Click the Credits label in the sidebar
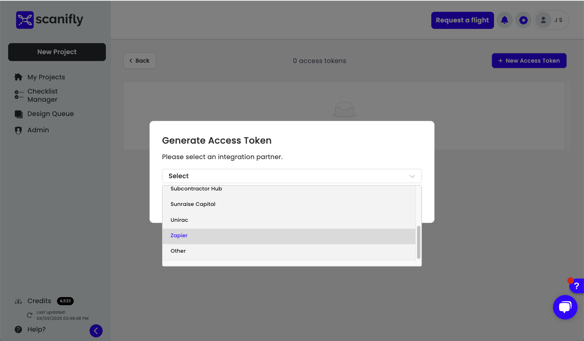The width and height of the screenshot is (584, 341). pos(39,301)
